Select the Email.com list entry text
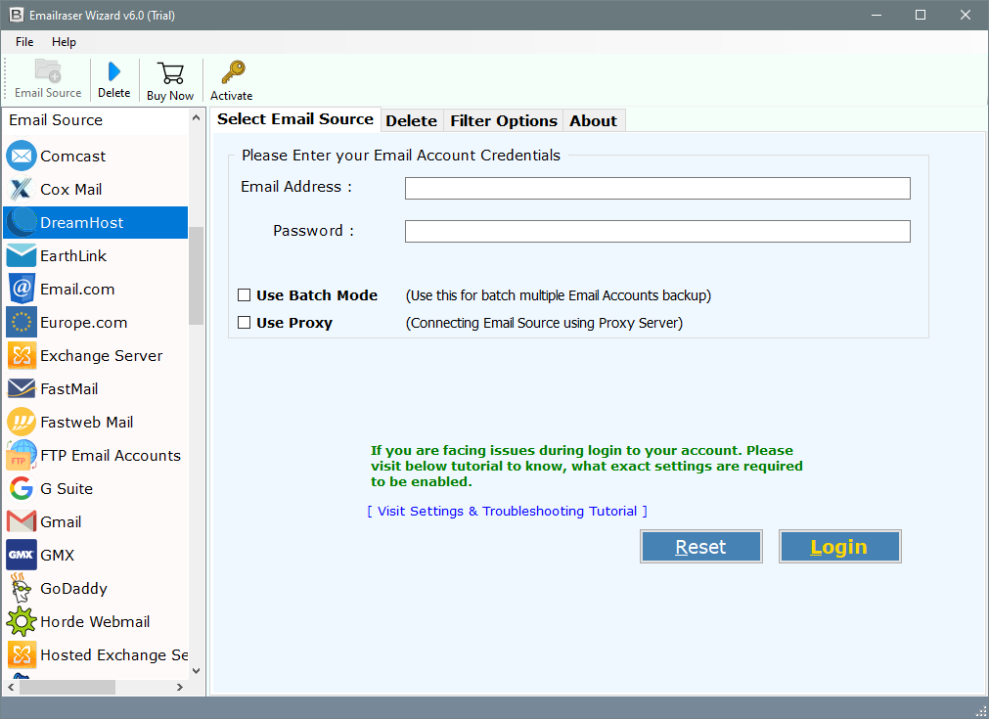 pyautogui.click(x=77, y=289)
